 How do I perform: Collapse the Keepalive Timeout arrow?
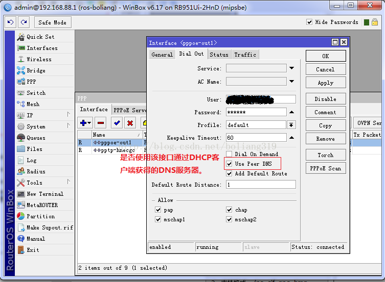coord(291,138)
